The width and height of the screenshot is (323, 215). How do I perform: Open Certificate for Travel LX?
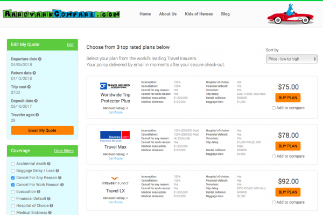(x=115, y=202)
